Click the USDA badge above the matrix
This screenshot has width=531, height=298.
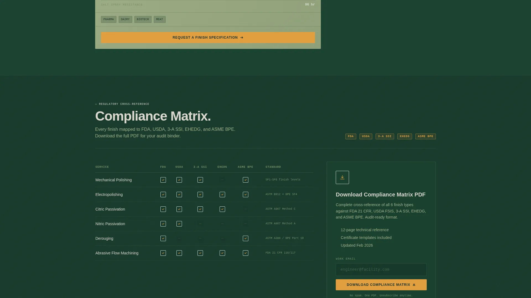366,136
